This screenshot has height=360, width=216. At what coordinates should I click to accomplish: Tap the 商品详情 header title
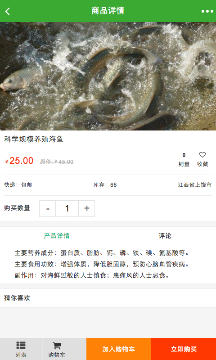coord(108,11)
